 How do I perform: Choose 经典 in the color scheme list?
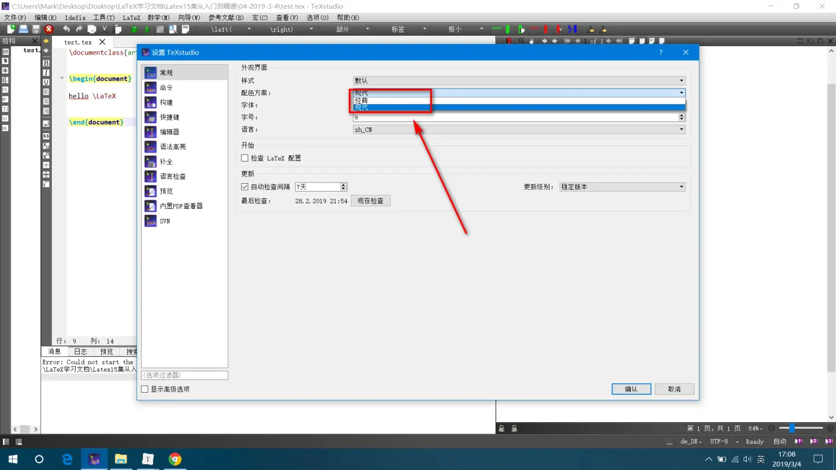pos(519,100)
